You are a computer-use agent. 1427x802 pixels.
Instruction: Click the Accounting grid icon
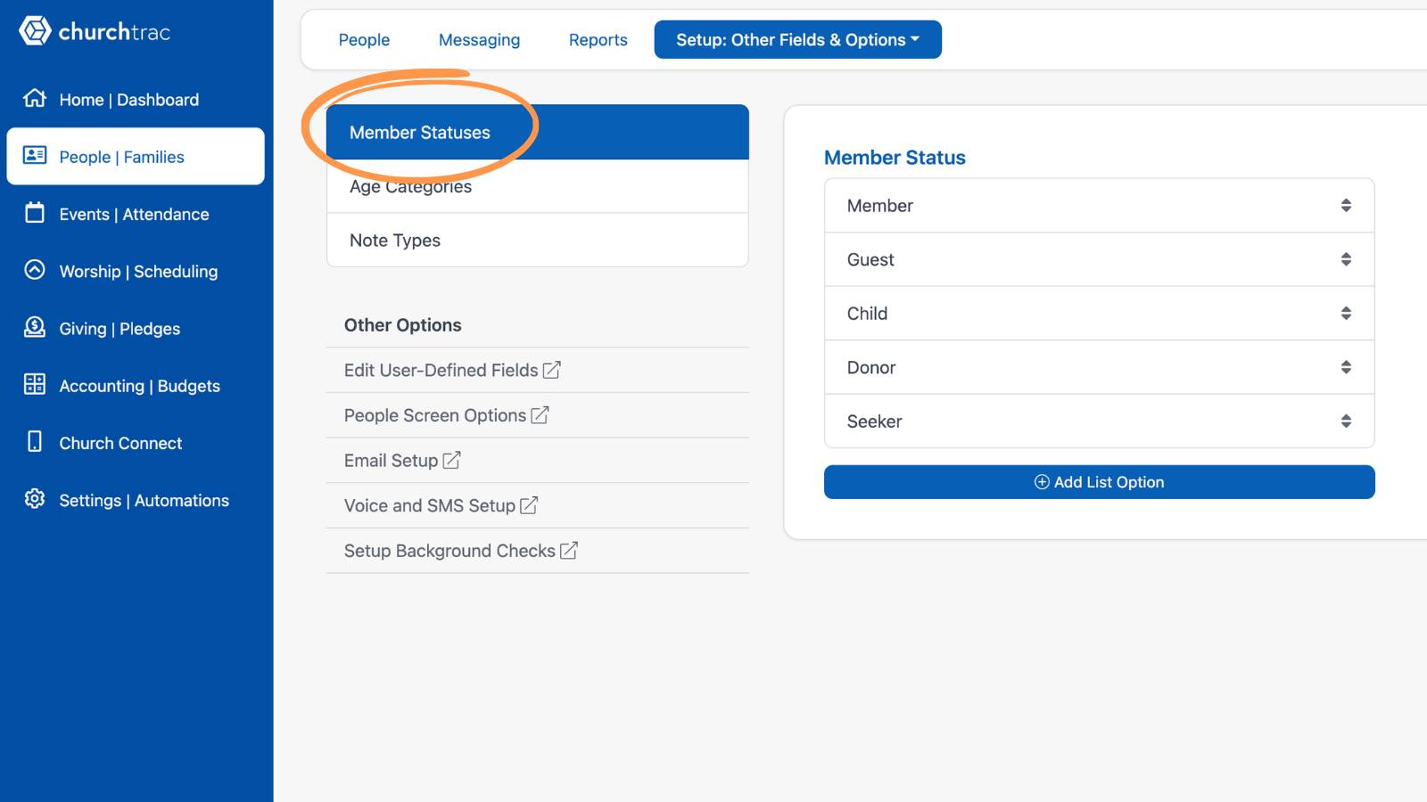pyautogui.click(x=35, y=384)
